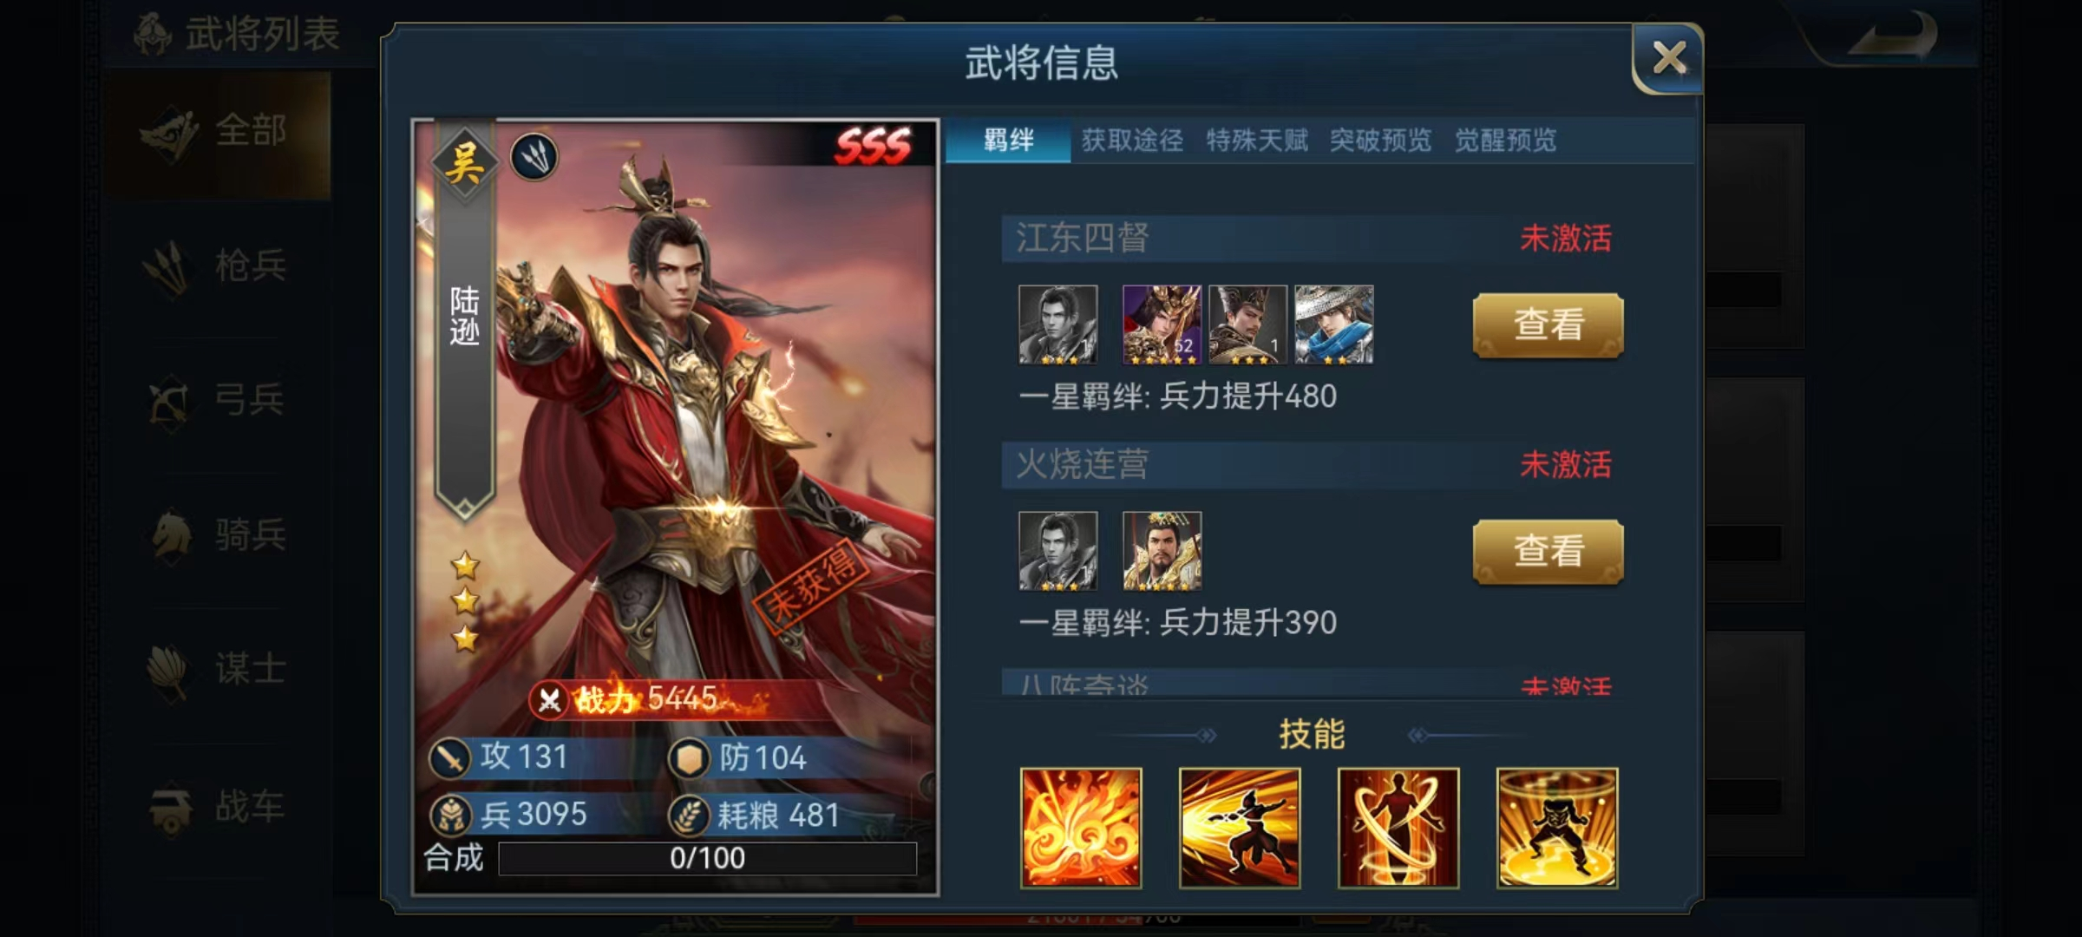2082x937 pixels.
Task: Select the crowned lord portrait in 火烧连营
Action: pos(1162,551)
